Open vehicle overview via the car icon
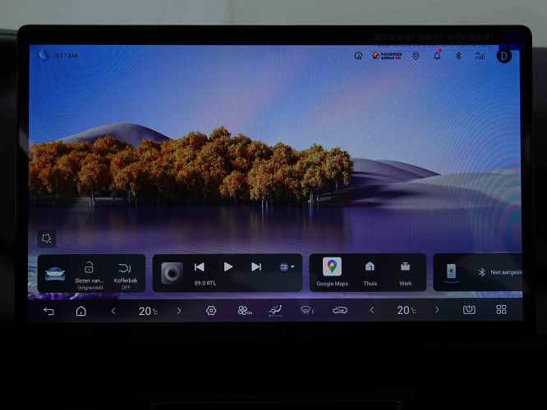 click(55, 274)
